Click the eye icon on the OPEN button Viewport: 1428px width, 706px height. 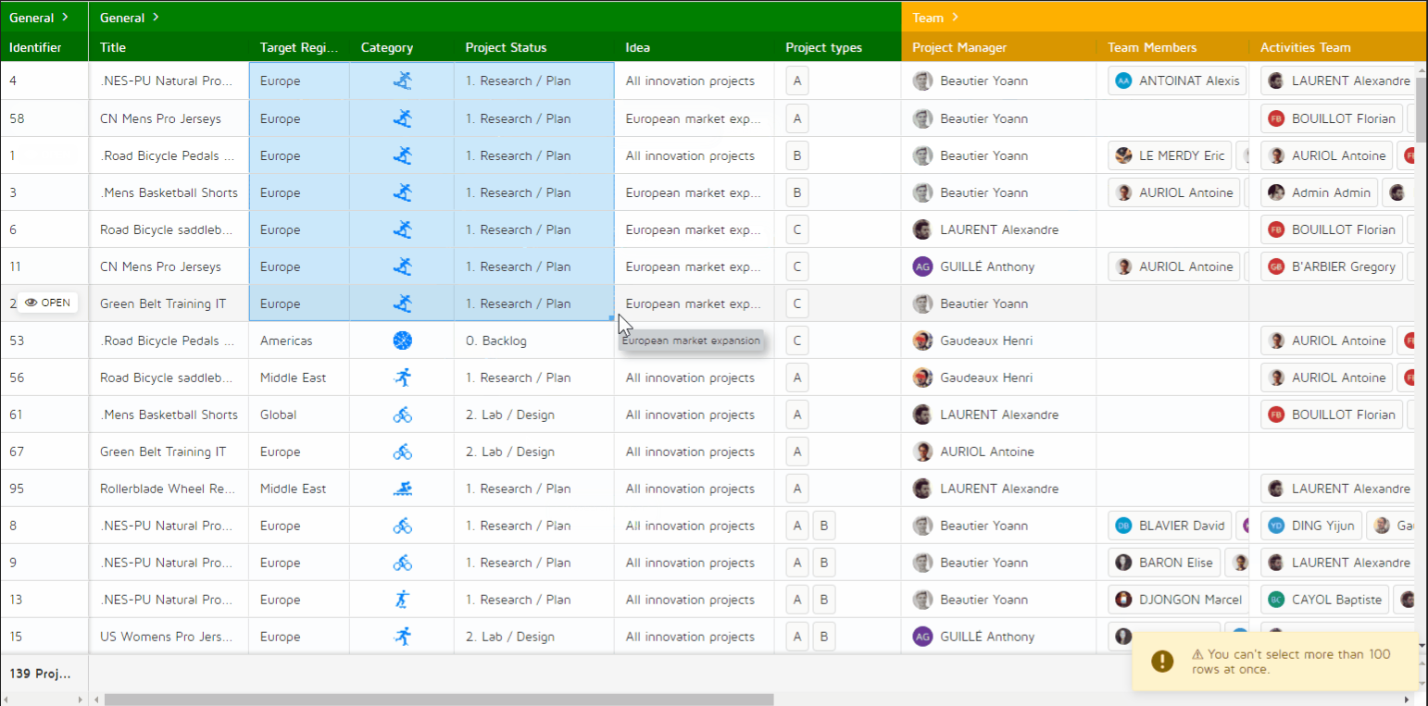[x=31, y=303]
